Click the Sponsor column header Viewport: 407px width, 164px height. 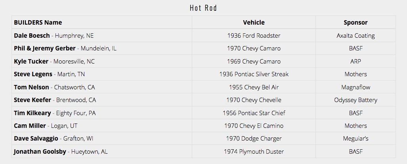pyautogui.click(x=355, y=23)
